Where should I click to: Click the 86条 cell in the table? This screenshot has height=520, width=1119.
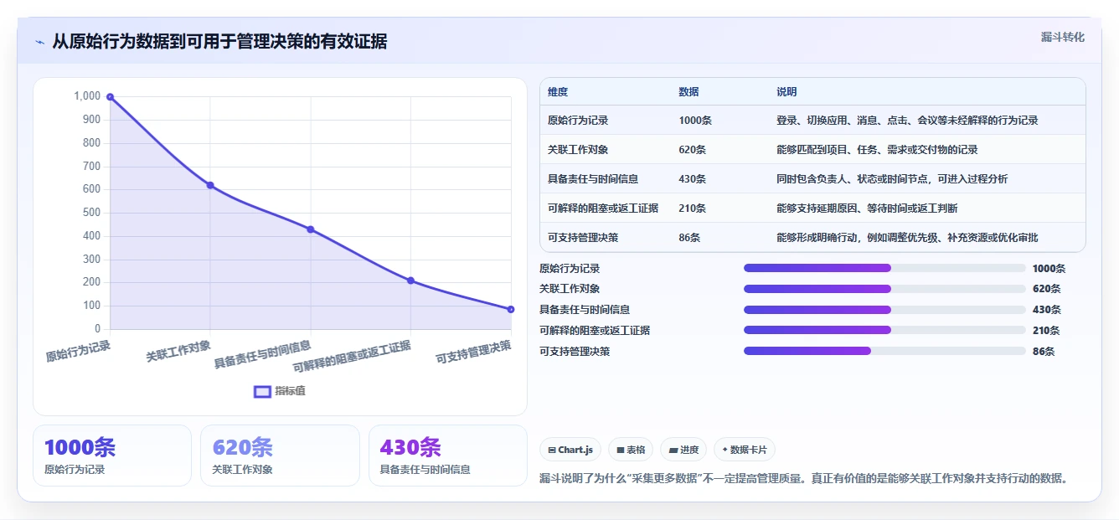(x=689, y=238)
